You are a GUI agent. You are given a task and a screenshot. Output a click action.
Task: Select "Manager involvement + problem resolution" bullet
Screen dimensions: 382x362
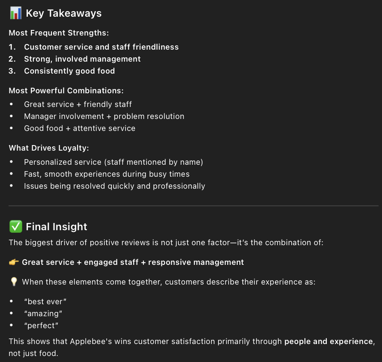(104, 116)
